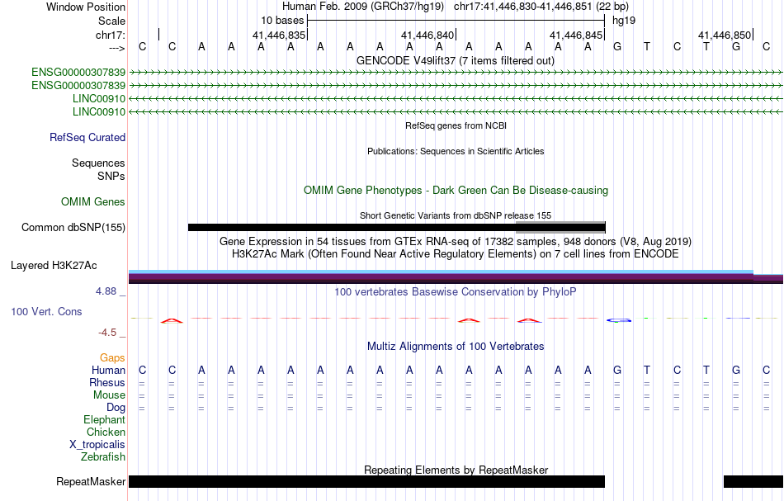Click Repeating Elements by RepeatMasker title
Viewport: 784px width, 501px height.
456,470
